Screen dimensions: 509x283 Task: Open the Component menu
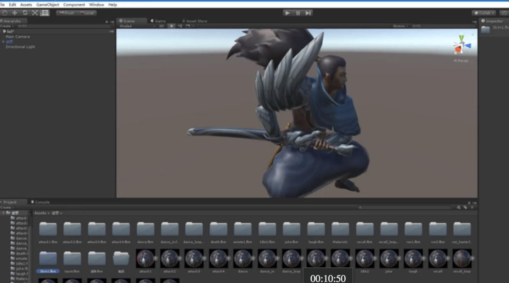click(x=74, y=5)
